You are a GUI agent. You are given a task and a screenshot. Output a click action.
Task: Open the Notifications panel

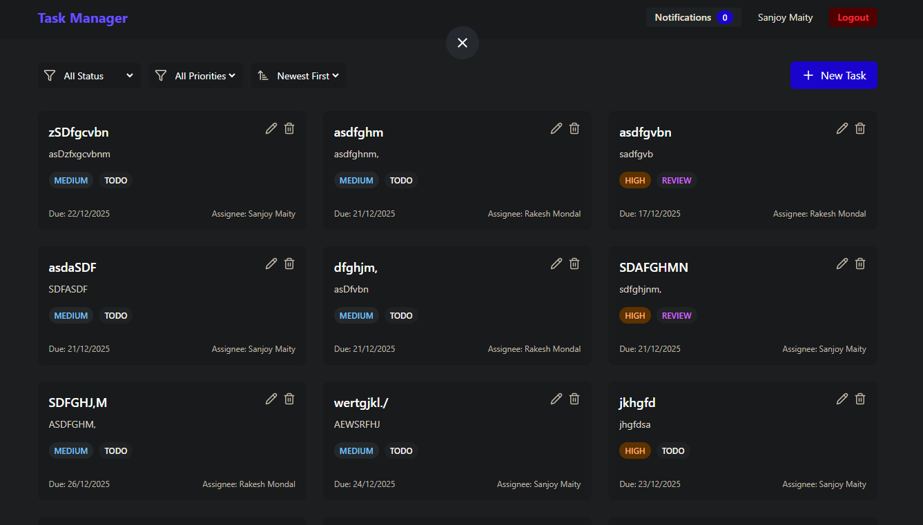(x=692, y=18)
